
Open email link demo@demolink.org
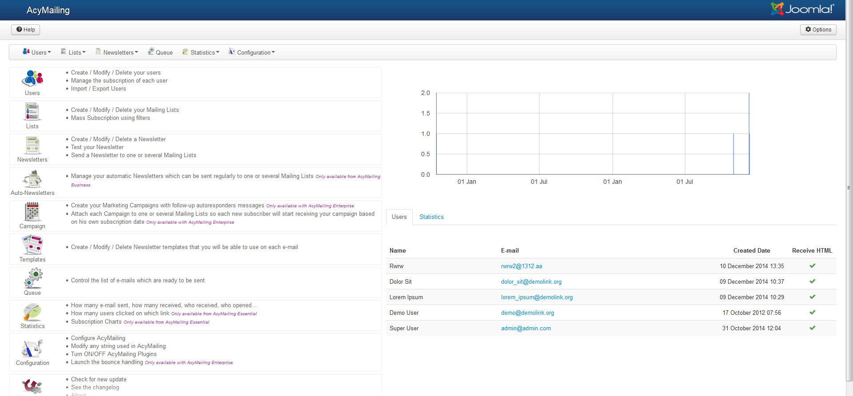(x=527, y=313)
